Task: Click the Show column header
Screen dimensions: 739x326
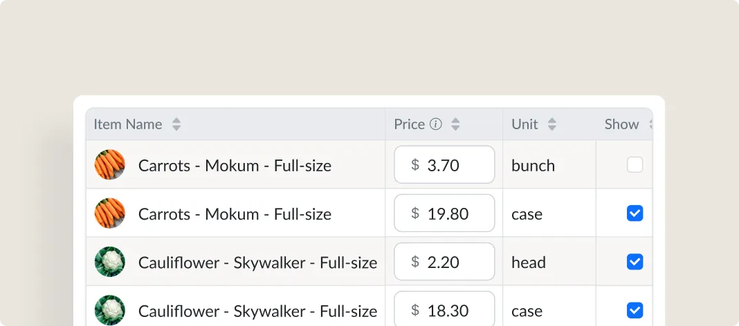Action: [x=621, y=124]
